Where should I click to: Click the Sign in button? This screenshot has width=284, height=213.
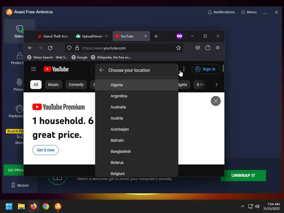click(x=206, y=69)
